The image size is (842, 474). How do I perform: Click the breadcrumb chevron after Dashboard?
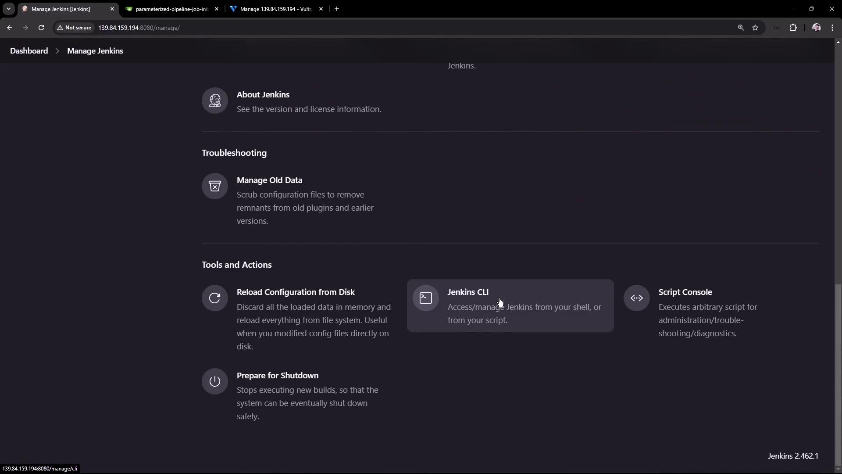click(57, 51)
